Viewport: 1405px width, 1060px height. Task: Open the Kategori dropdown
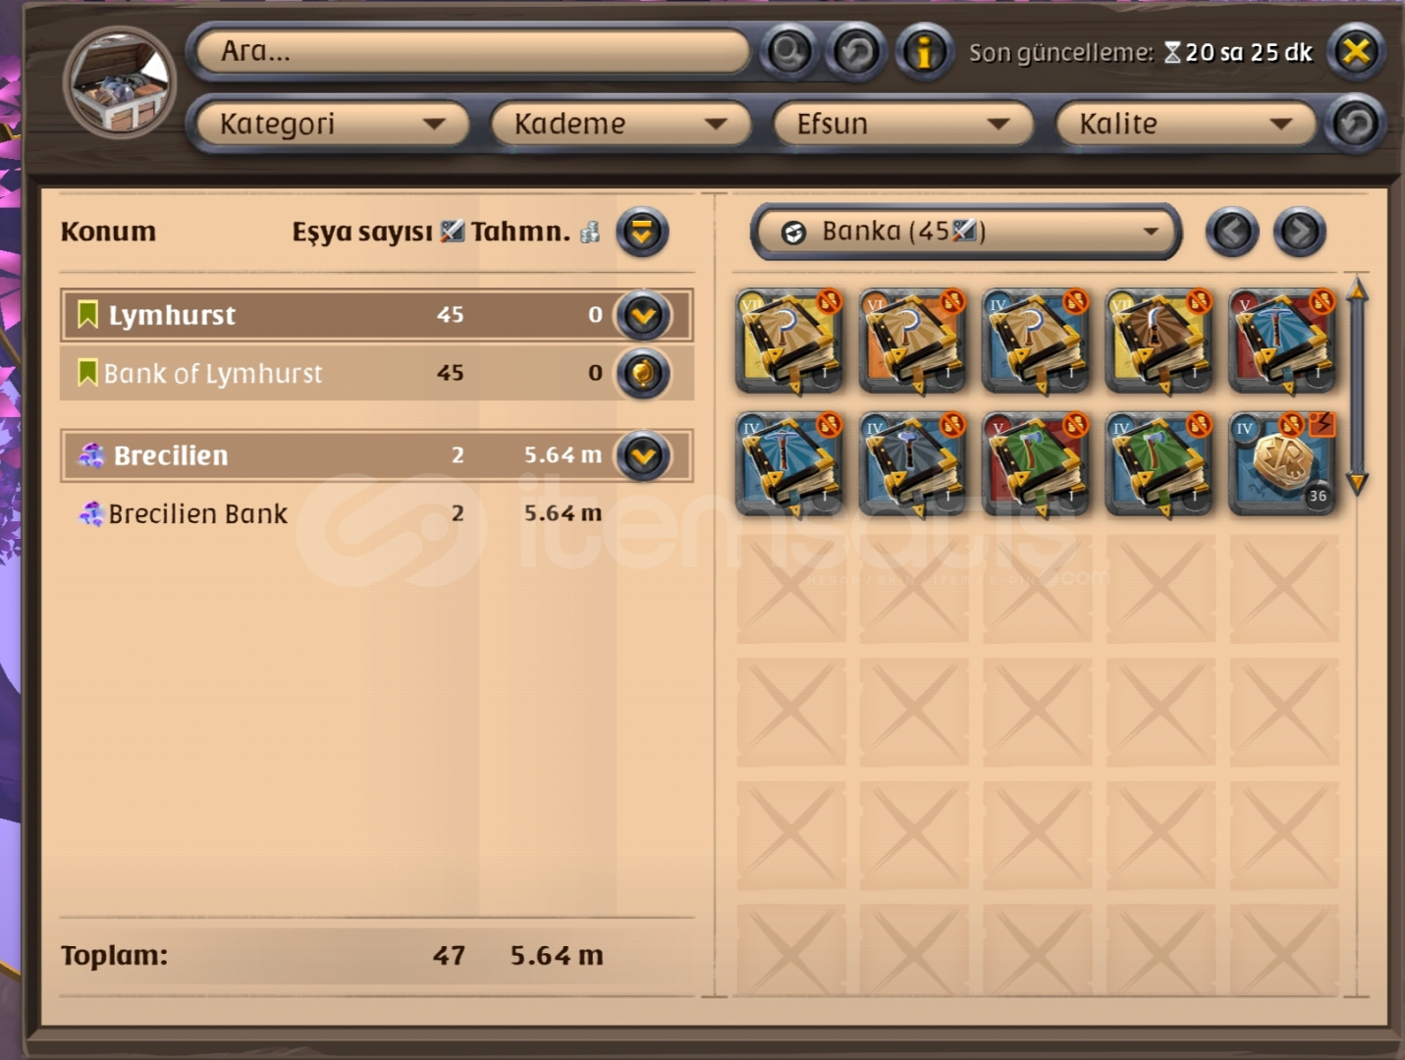(331, 124)
